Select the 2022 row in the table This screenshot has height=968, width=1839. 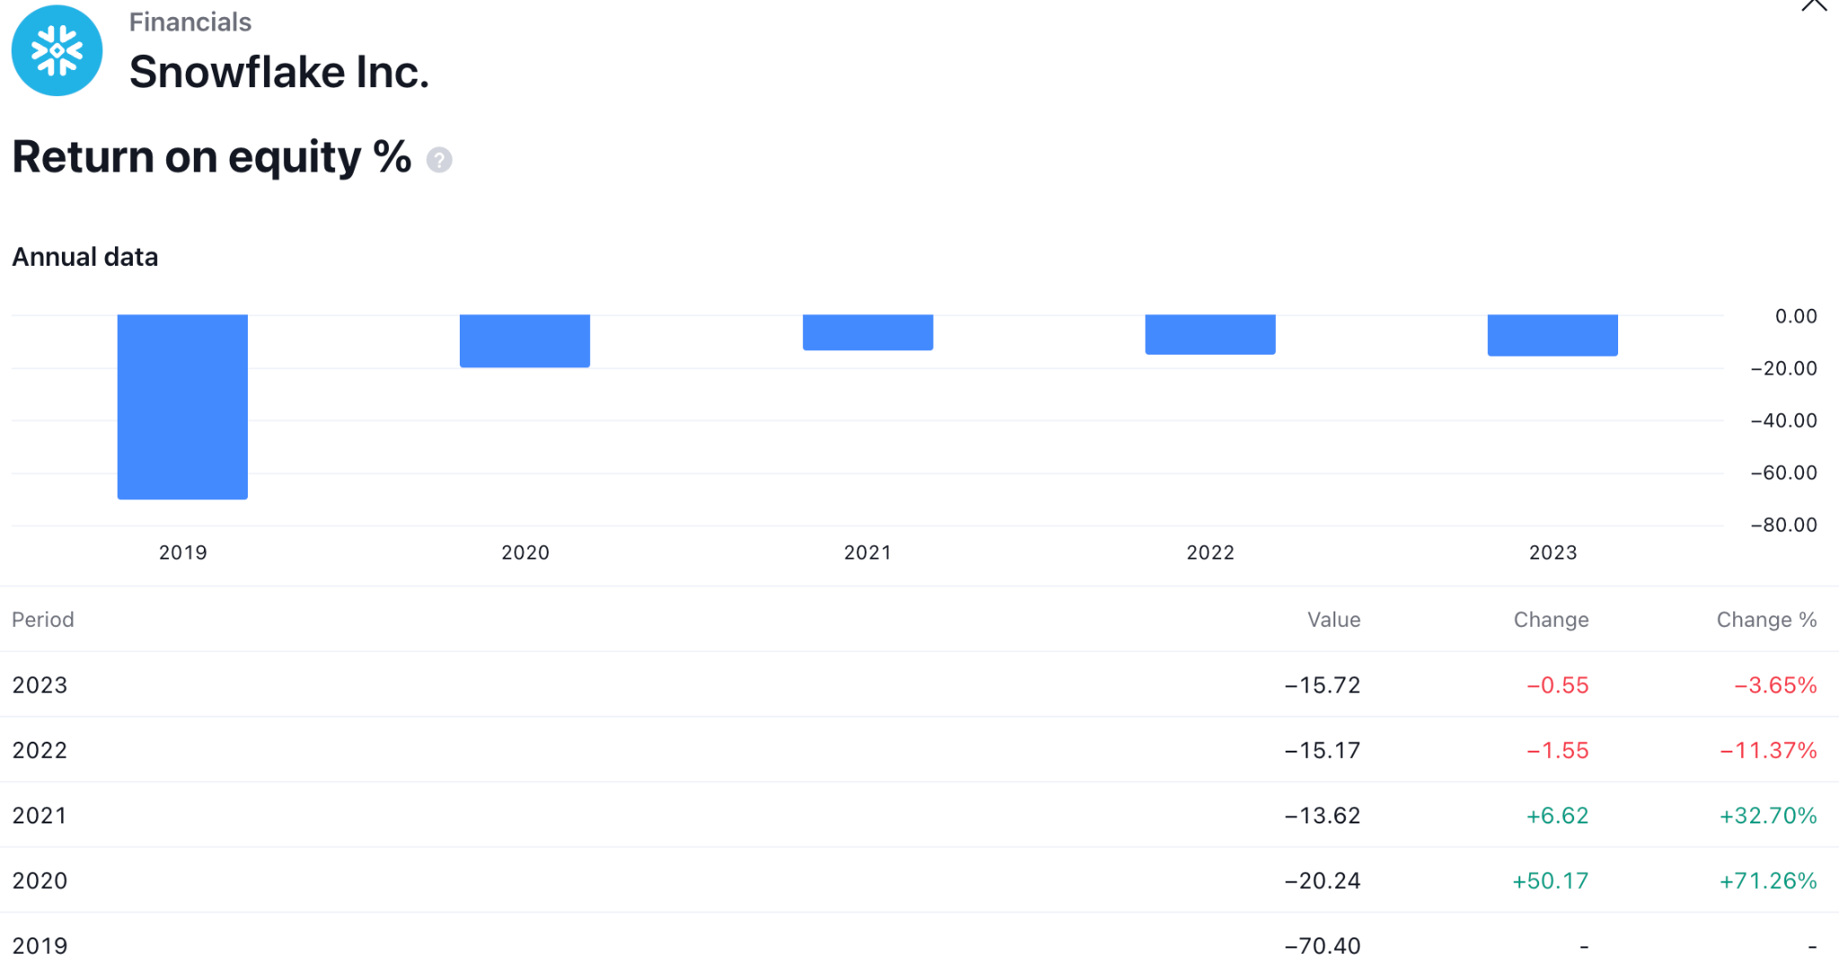[x=919, y=750]
